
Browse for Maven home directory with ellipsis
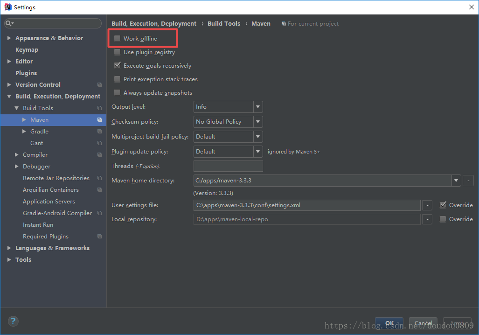[468, 181]
